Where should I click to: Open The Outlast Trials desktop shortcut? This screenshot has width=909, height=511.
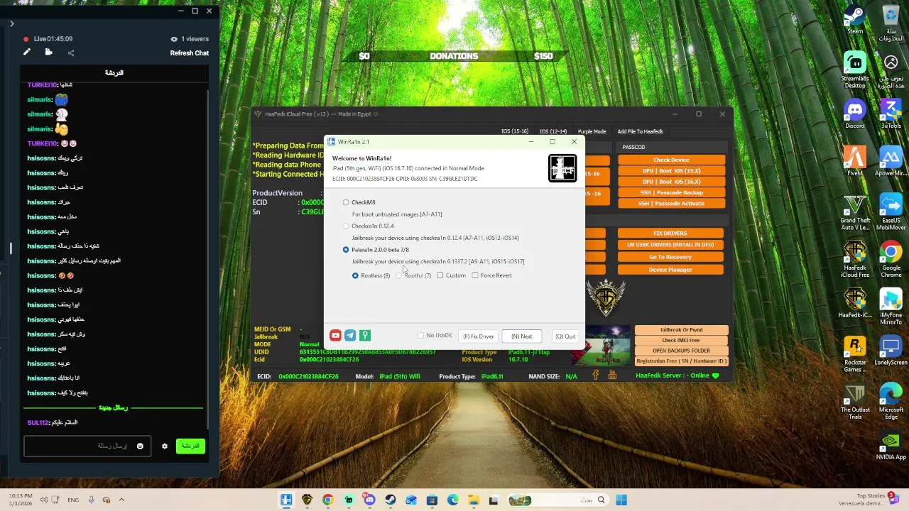[x=855, y=402]
